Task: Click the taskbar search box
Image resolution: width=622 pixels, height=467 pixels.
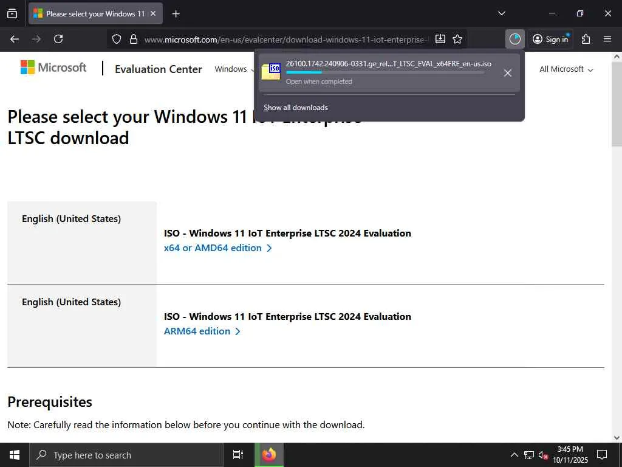Action: (126, 455)
